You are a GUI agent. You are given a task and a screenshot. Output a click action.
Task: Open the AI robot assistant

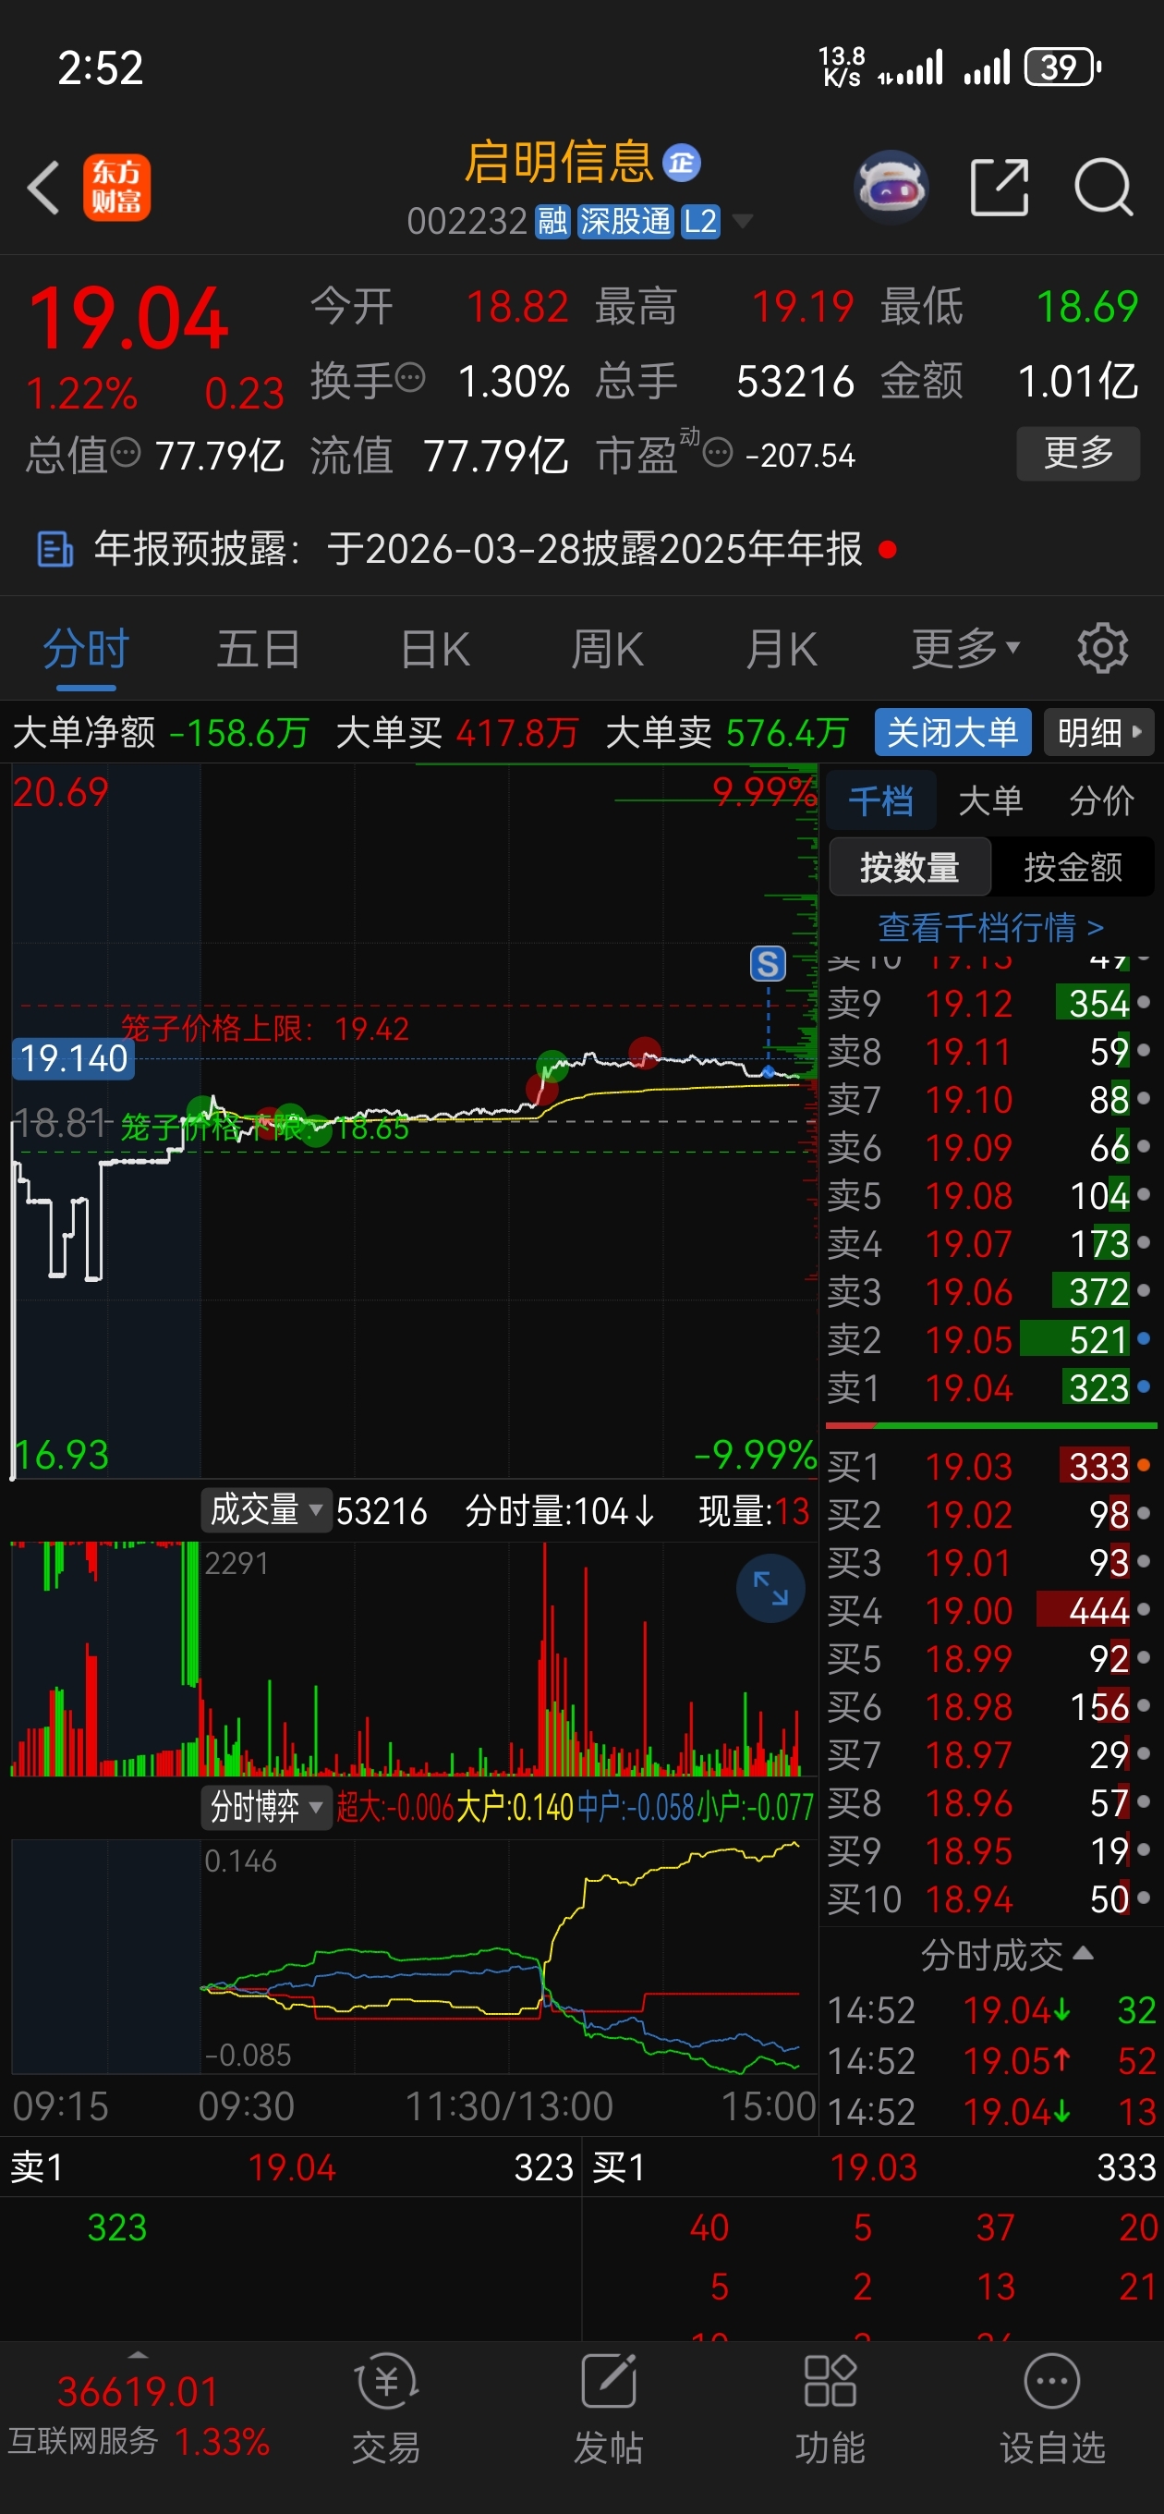pos(890,186)
